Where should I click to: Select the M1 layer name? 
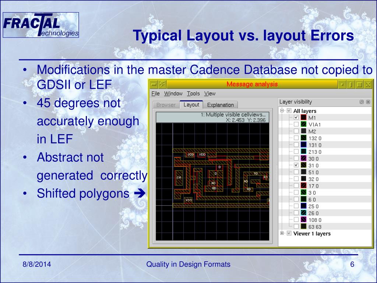tap(312, 118)
